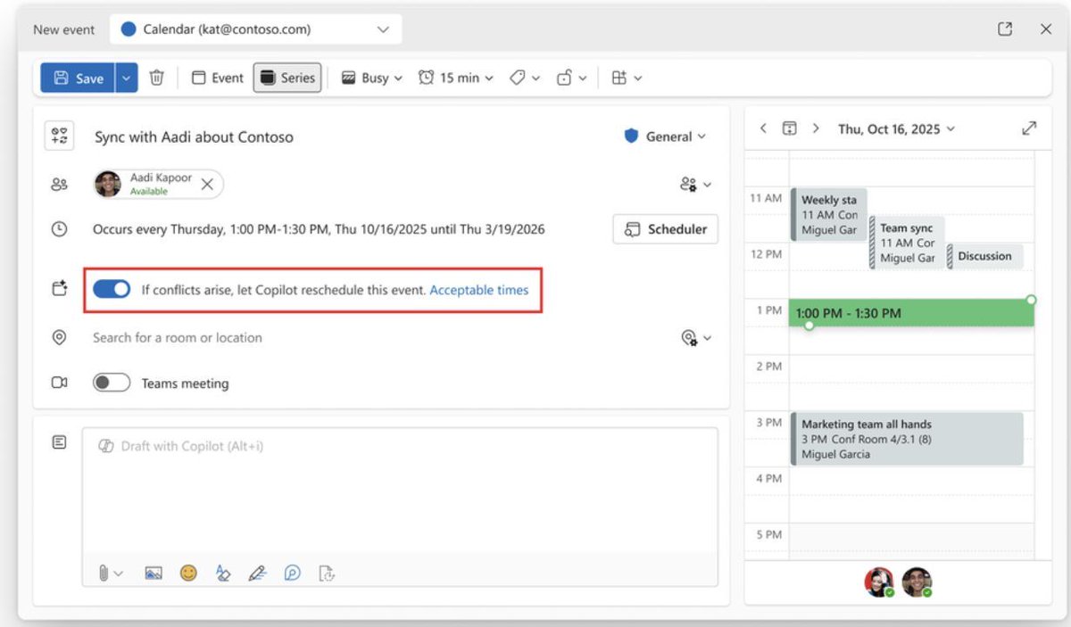Image resolution: width=1071 pixels, height=627 pixels.
Task: Open the Weekly sta 11 AM event
Action: click(x=829, y=214)
